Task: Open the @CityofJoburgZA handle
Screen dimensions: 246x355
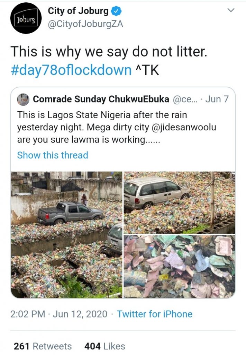Action: [85, 24]
